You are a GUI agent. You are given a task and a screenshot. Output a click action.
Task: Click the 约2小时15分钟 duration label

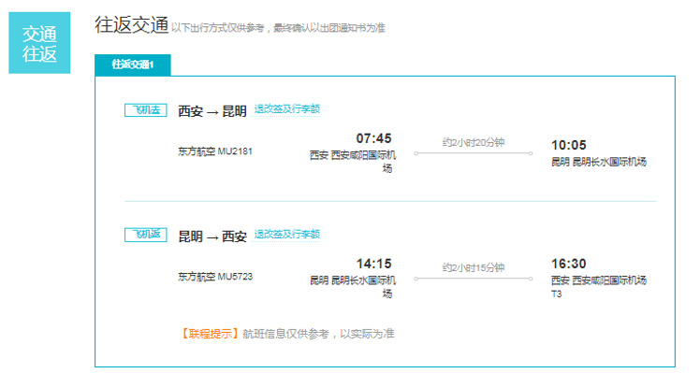pyautogui.click(x=474, y=267)
